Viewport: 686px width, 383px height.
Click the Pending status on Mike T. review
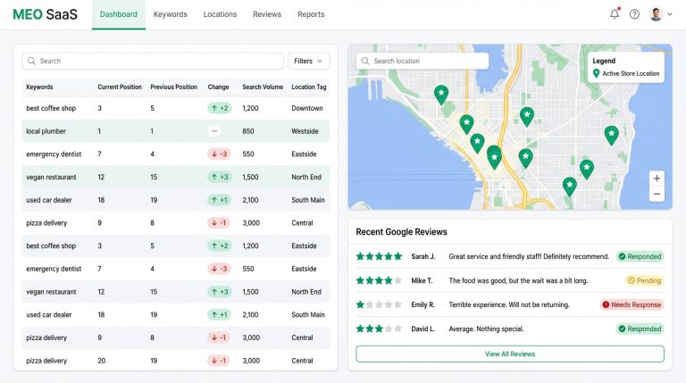pos(644,280)
